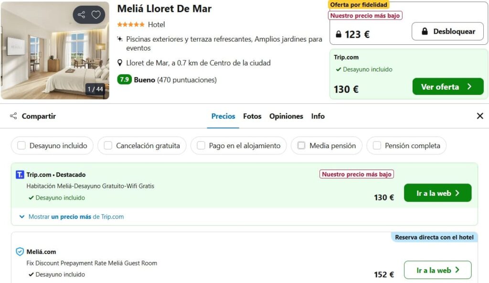Open the Fotos tab

tap(252, 116)
